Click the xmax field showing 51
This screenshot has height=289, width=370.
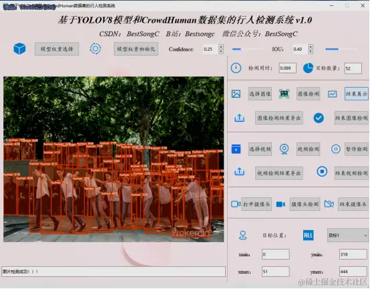[276, 272]
